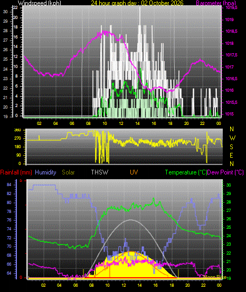The image size is (246, 292).
Task: Click green temperature axis value 27
Action: coord(229,210)
